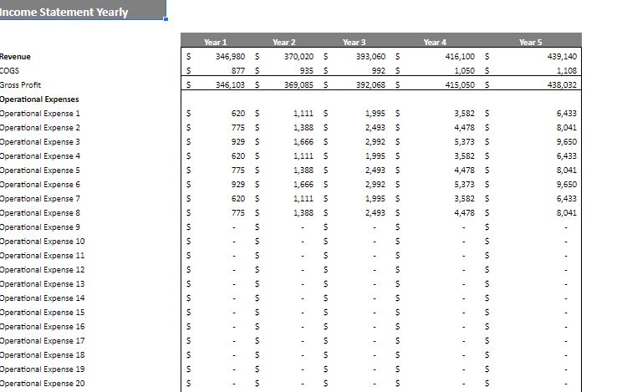
Task: Click Revenue value 346,980
Action: [x=230, y=57]
